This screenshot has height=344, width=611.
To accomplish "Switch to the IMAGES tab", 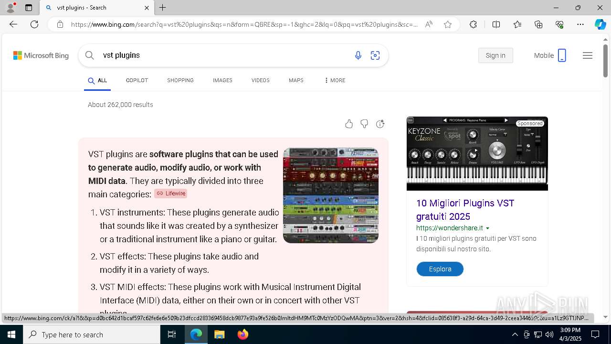I will [x=222, y=80].
